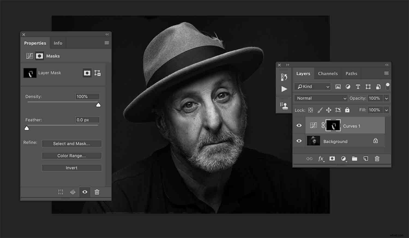Invert the layer mask

[71, 168]
